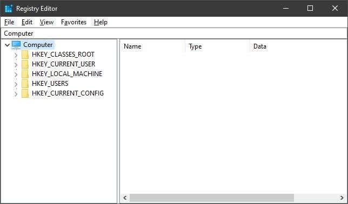The width and height of the screenshot is (348, 204).
Task: Click the HKEY_CLASSES_ROOT folder icon
Action: point(25,55)
